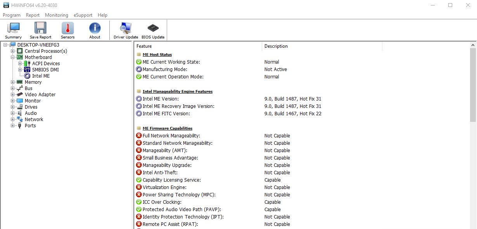Click the Drives icon in tree

pyautogui.click(x=20, y=107)
